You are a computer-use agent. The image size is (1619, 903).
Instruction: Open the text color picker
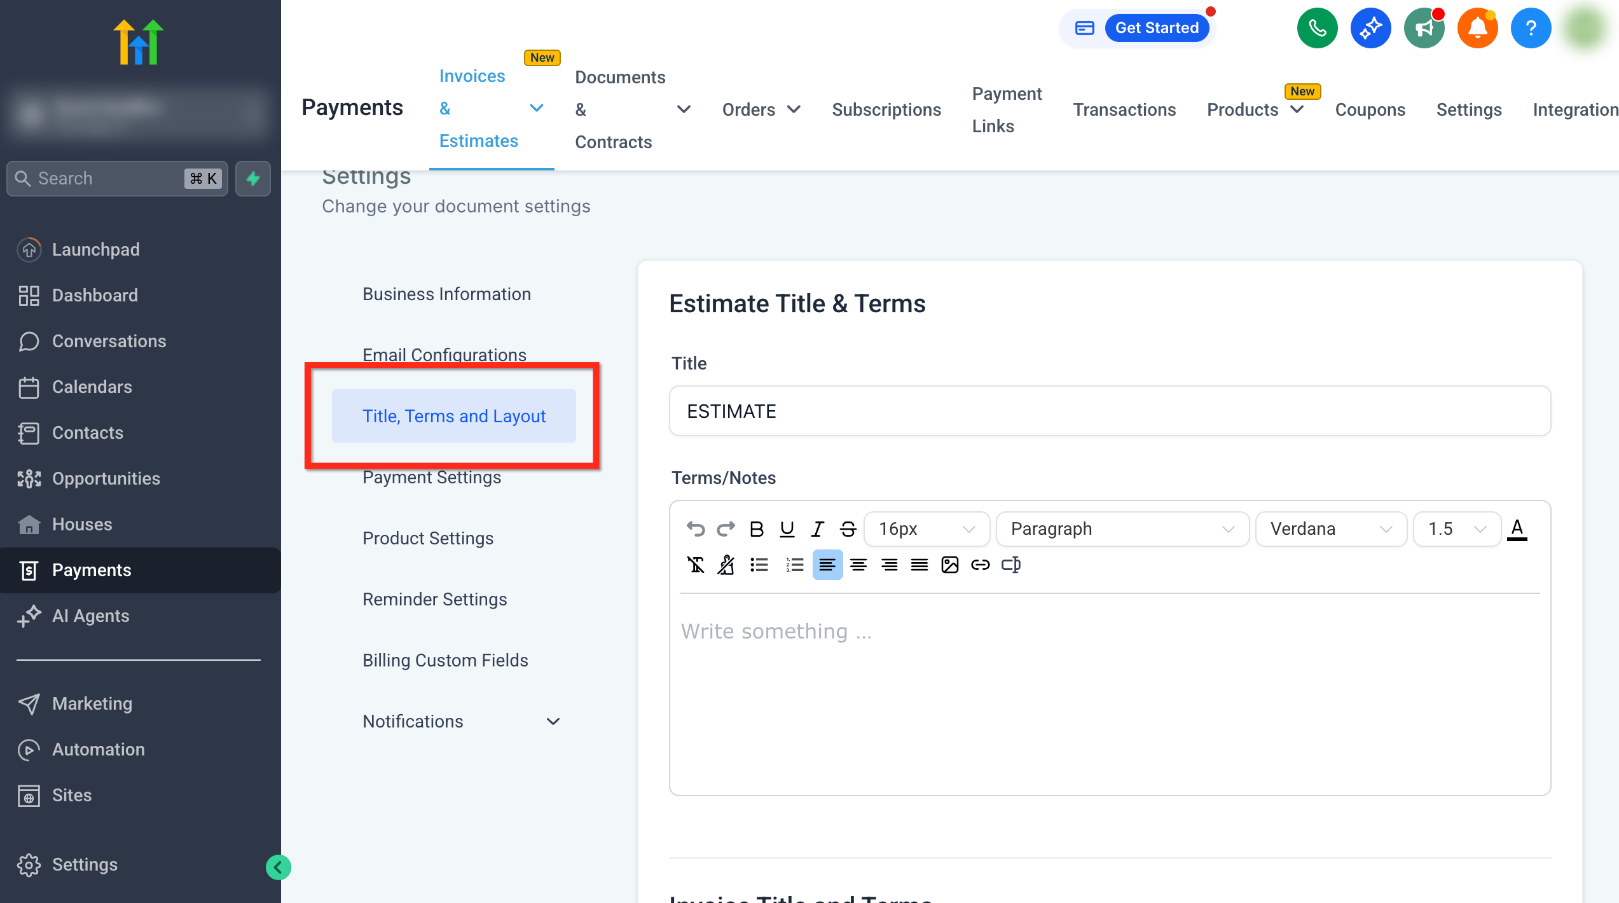[x=1517, y=529]
